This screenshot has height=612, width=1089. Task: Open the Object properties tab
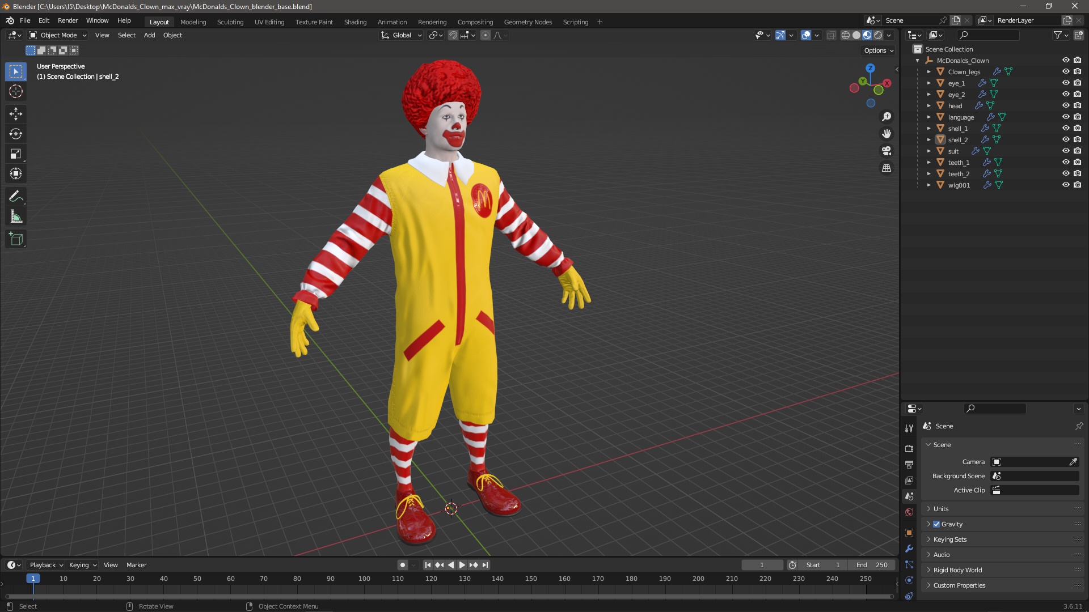[x=909, y=533]
